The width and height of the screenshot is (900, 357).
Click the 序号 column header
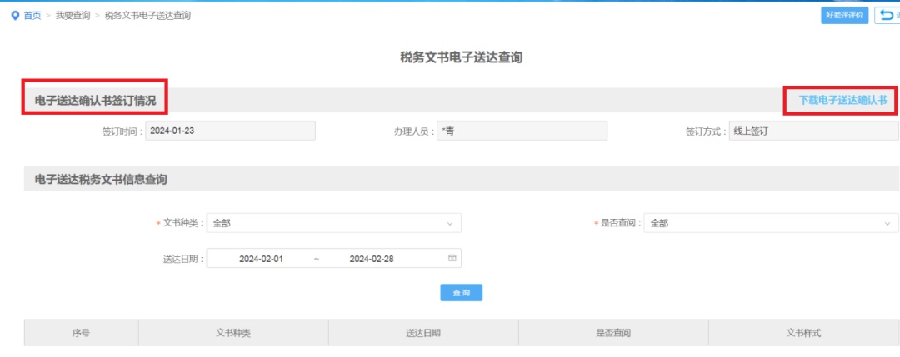coord(81,333)
